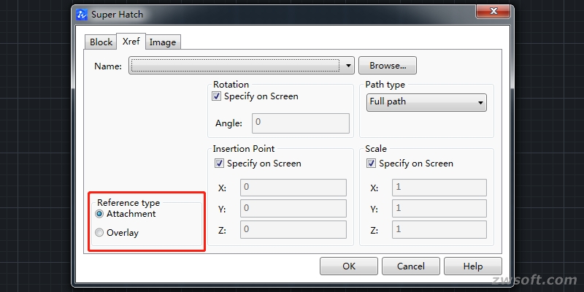Toggle Rotation Specify on Screen checkbox

(217, 96)
